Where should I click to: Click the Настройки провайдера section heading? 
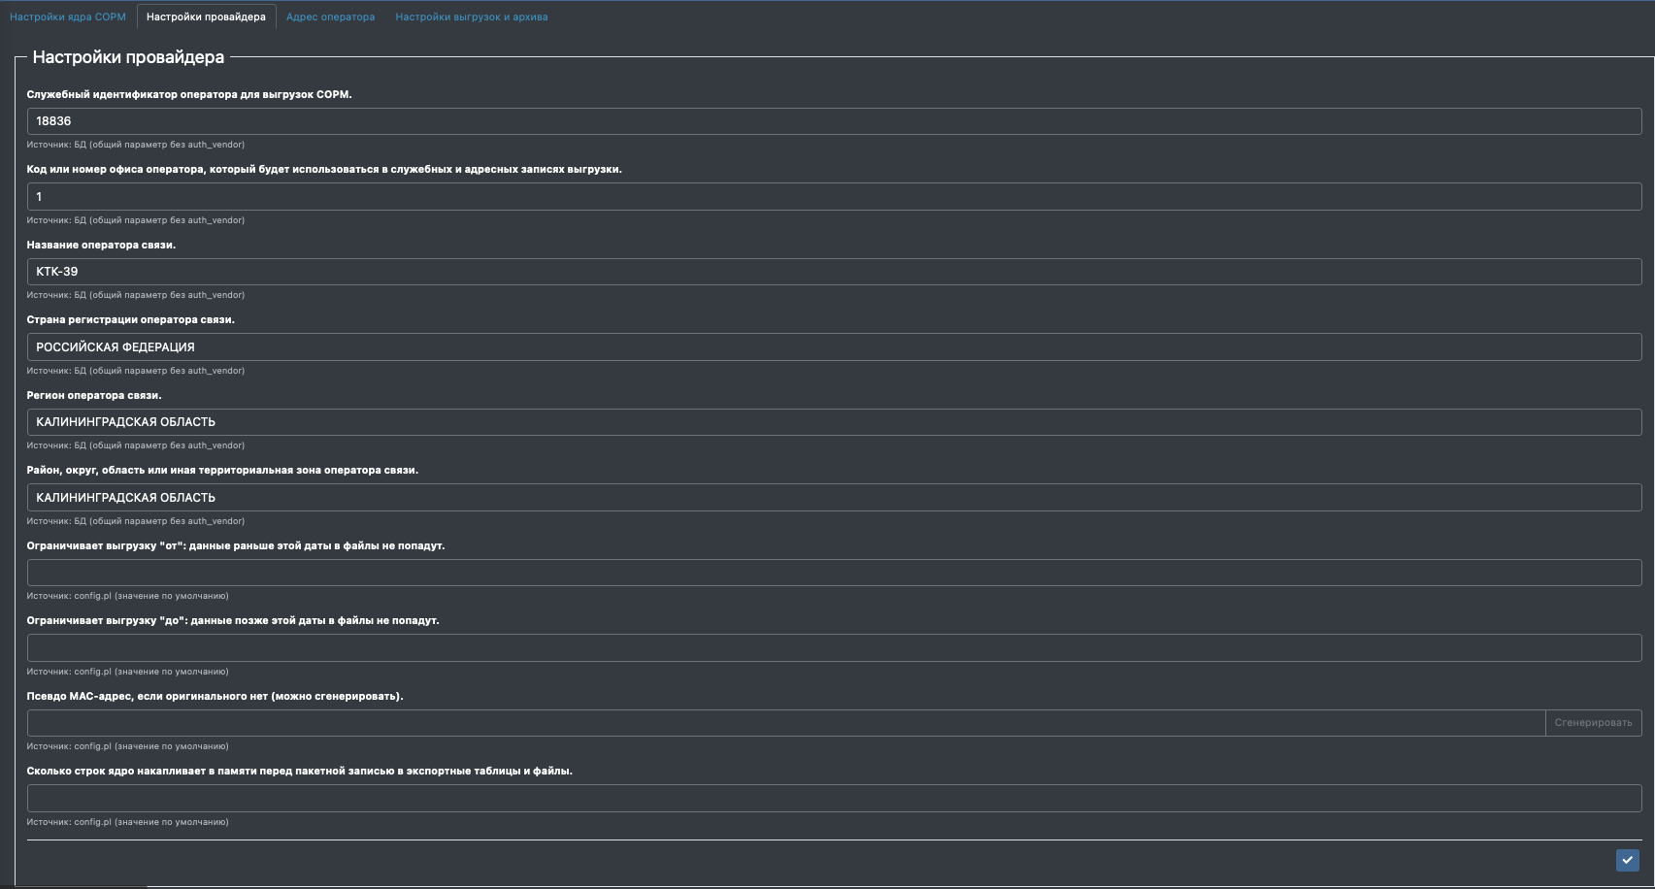128,57
